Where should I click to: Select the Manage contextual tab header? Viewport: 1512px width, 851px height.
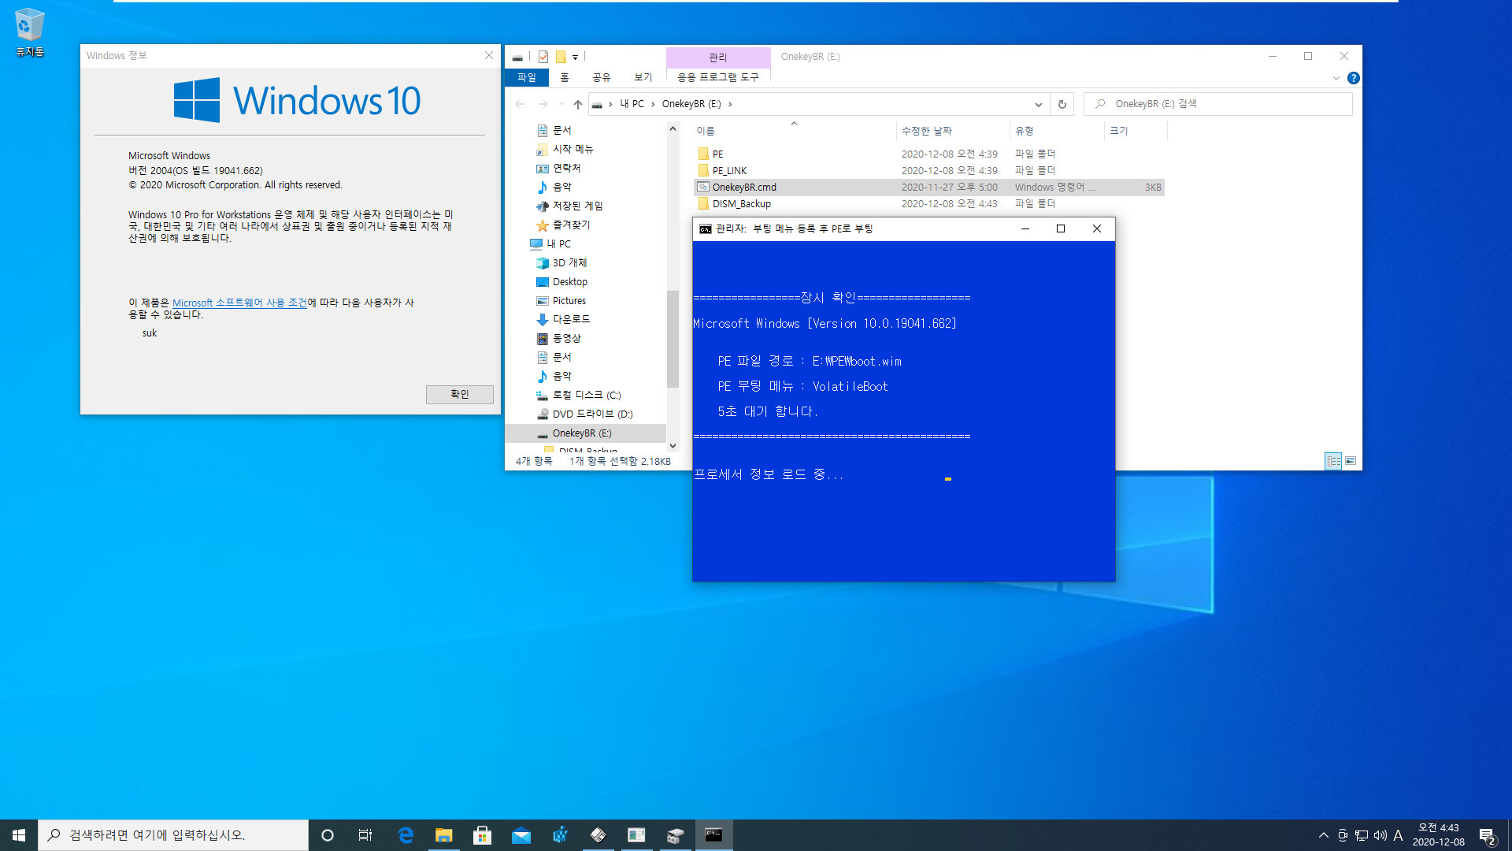click(718, 58)
